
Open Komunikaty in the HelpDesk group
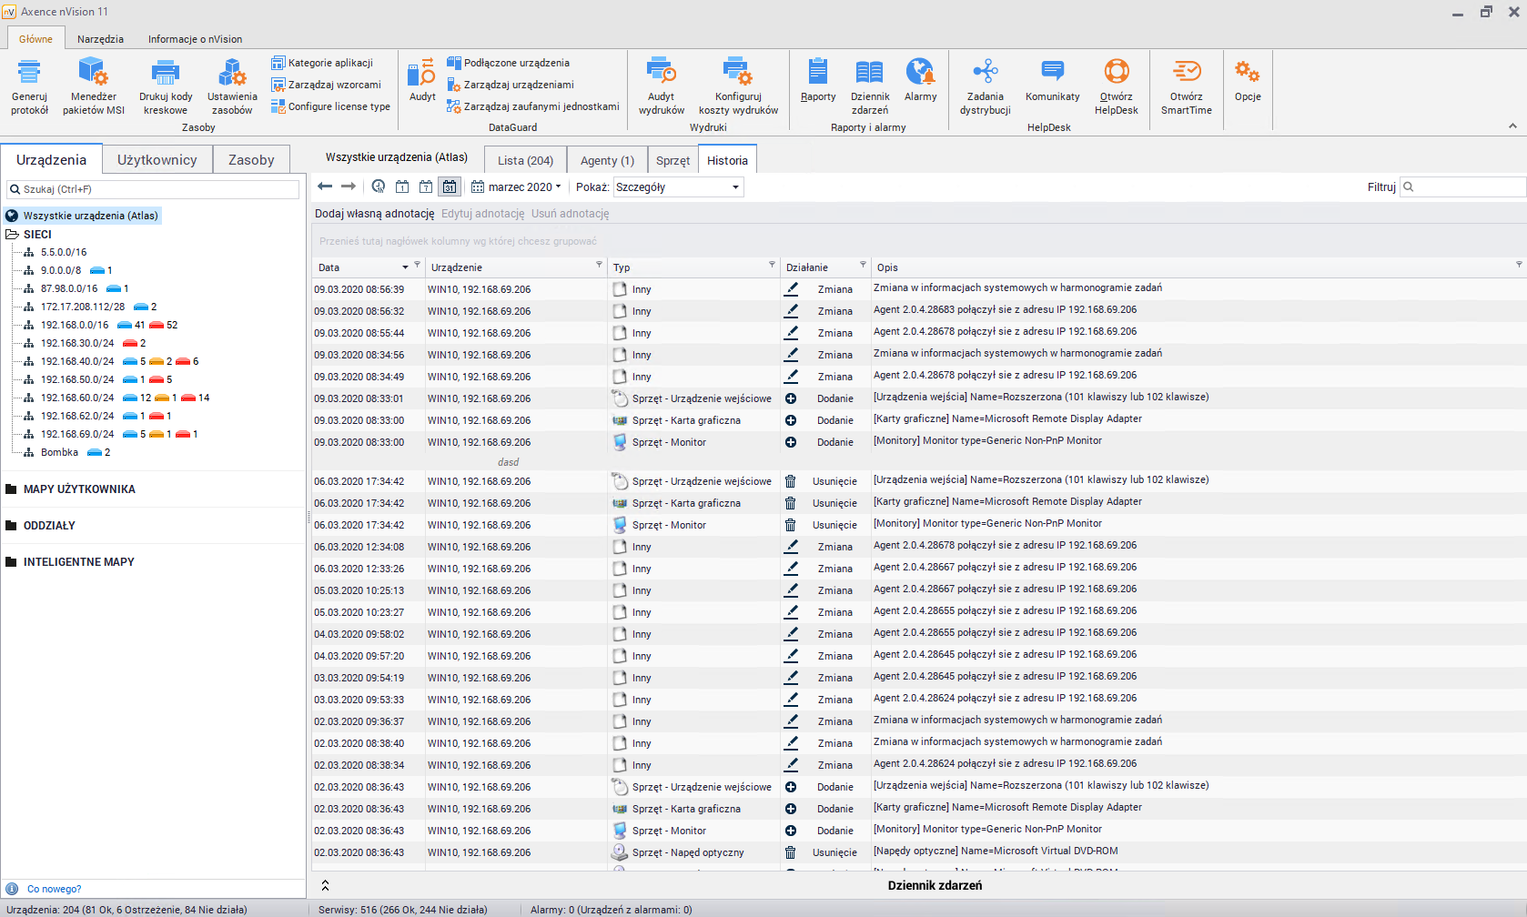(x=1052, y=80)
